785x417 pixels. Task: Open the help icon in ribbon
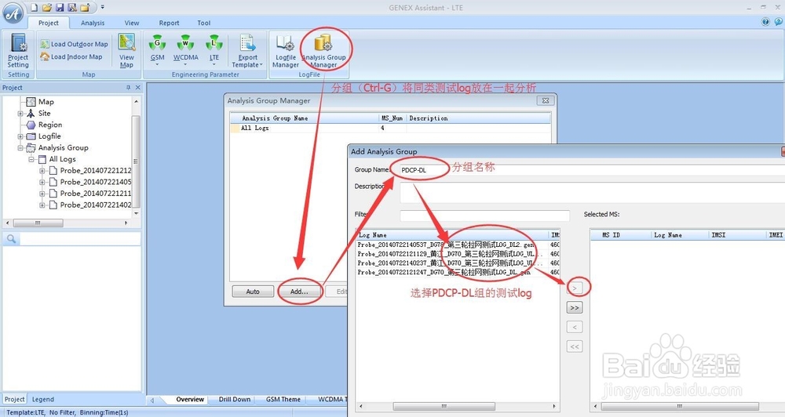765,21
